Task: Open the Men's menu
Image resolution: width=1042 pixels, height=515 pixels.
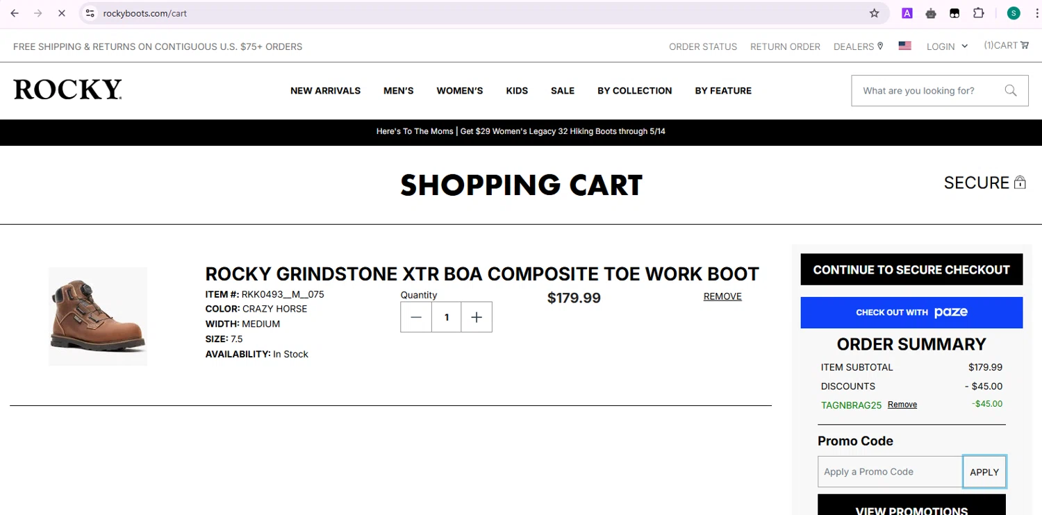Action: pyautogui.click(x=398, y=91)
